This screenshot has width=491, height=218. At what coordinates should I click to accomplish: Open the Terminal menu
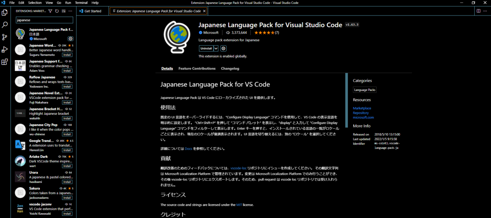click(x=81, y=3)
